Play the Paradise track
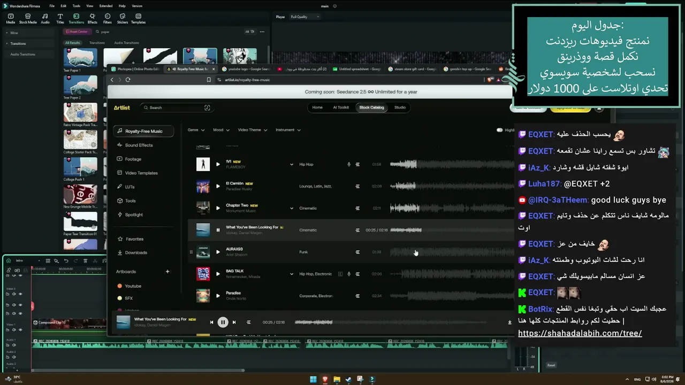Screen dimensions: 685x385 [x=218, y=296]
